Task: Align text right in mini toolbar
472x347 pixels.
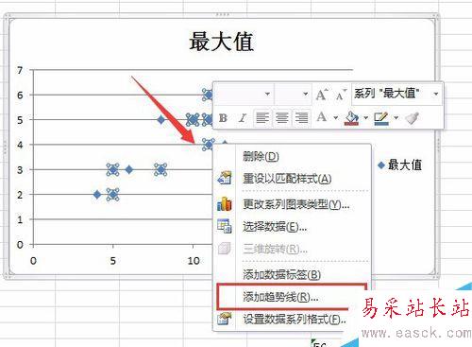Action: [301, 118]
